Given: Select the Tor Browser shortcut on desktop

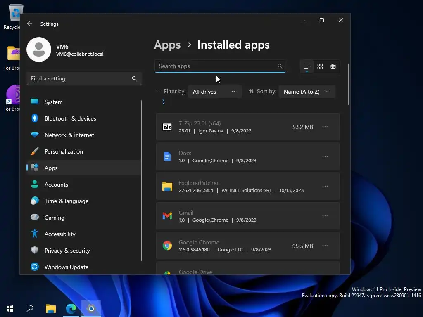Looking at the screenshot, I should [12, 98].
